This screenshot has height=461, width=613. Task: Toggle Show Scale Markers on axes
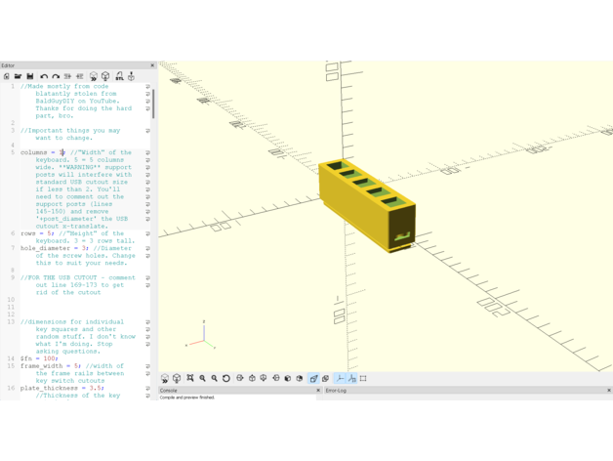click(x=351, y=378)
